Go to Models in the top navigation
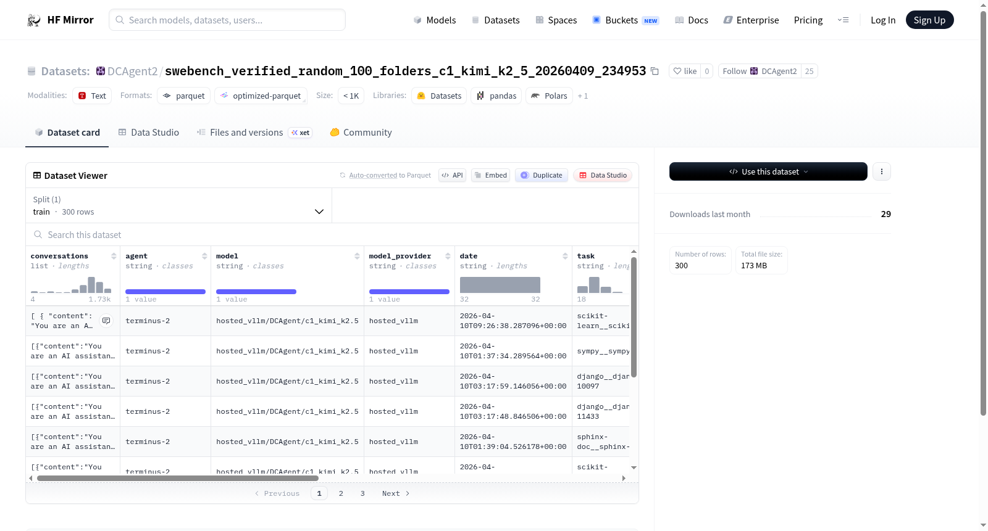 (435, 20)
